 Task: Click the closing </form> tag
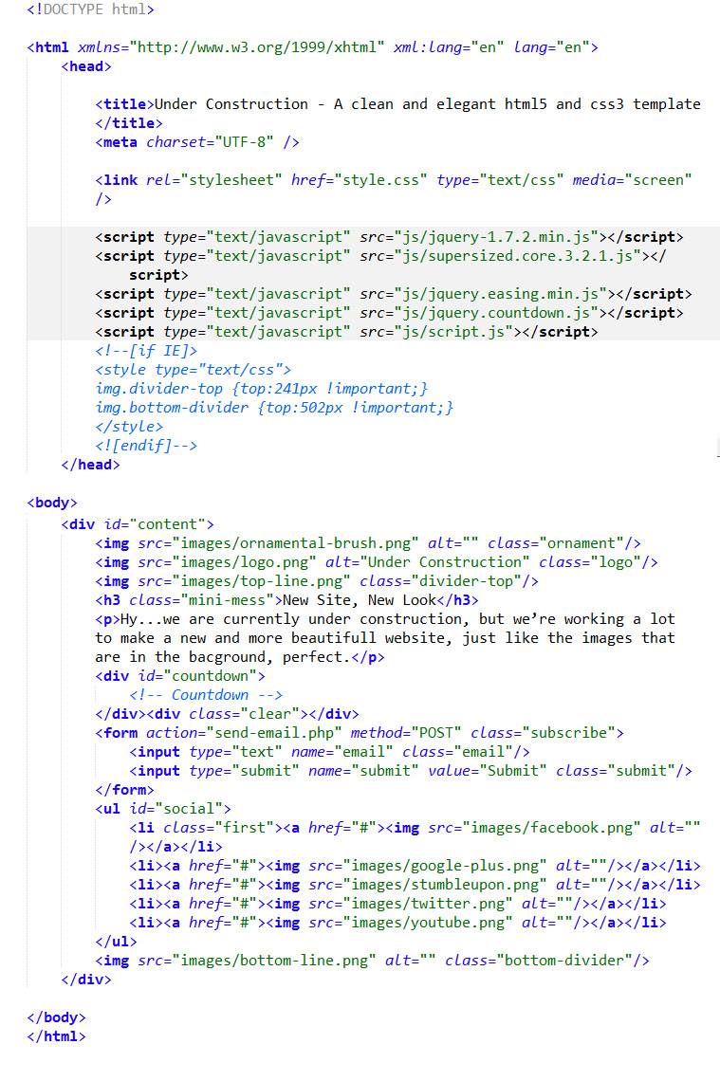point(125,790)
